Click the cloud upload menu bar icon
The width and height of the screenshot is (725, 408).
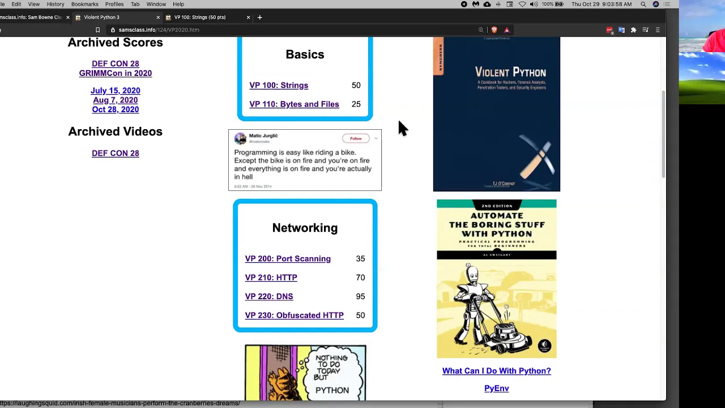point(487,4)
